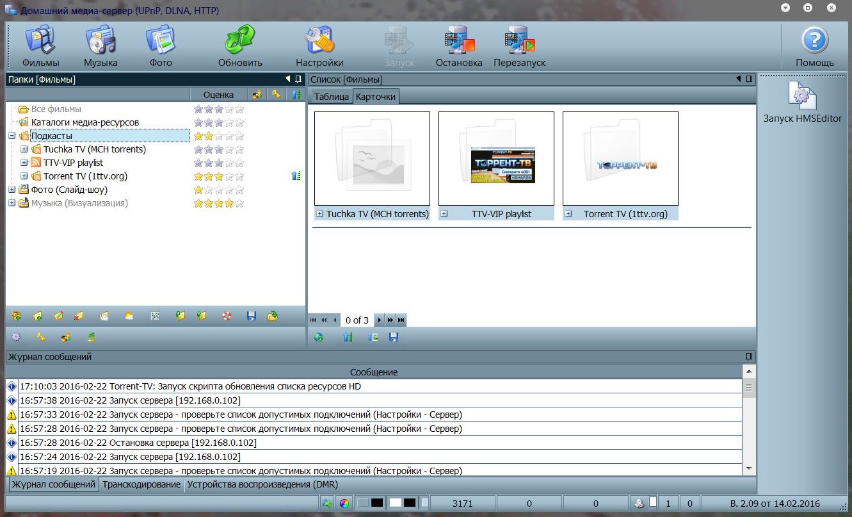Switch to the Карточки tab
852x517 pixels.
[x=376, y=97]
